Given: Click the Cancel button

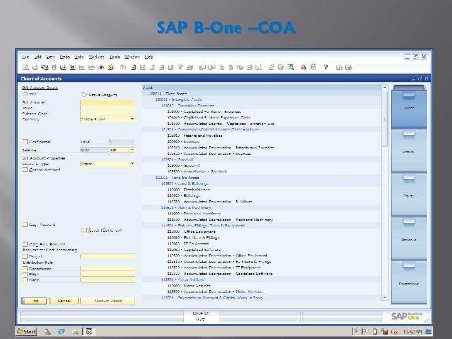Looking at the screenshot, I should [64, 301].
